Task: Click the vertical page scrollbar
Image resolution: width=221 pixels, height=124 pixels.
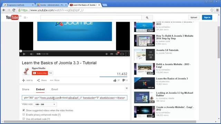Action: (x=219, y=42)
